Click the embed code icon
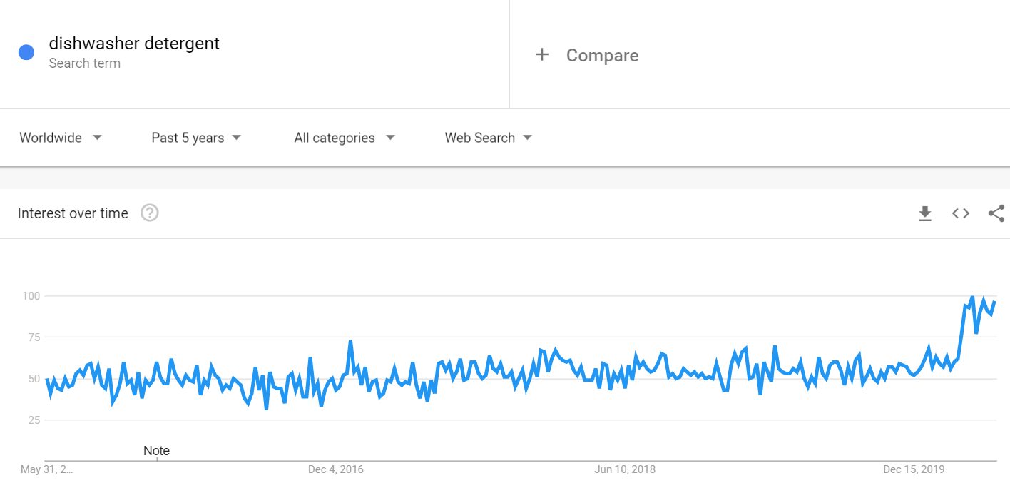This screenshot has height=493, width=1010. (961, 213)
